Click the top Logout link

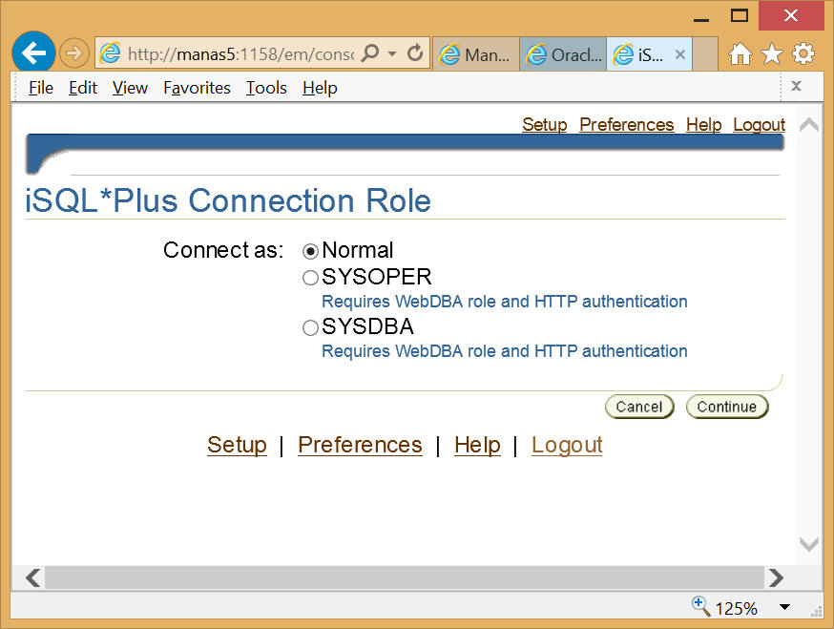tap(759, 124)
